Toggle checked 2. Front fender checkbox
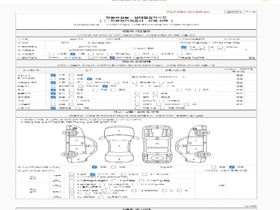Viewport: 280px width, 210px height. (93, 174)
